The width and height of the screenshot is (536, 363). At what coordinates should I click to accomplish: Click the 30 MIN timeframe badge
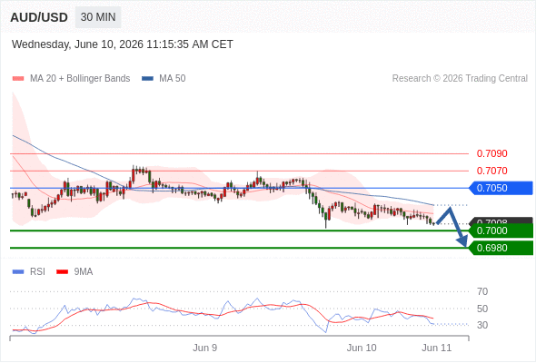tap(98, 17)
